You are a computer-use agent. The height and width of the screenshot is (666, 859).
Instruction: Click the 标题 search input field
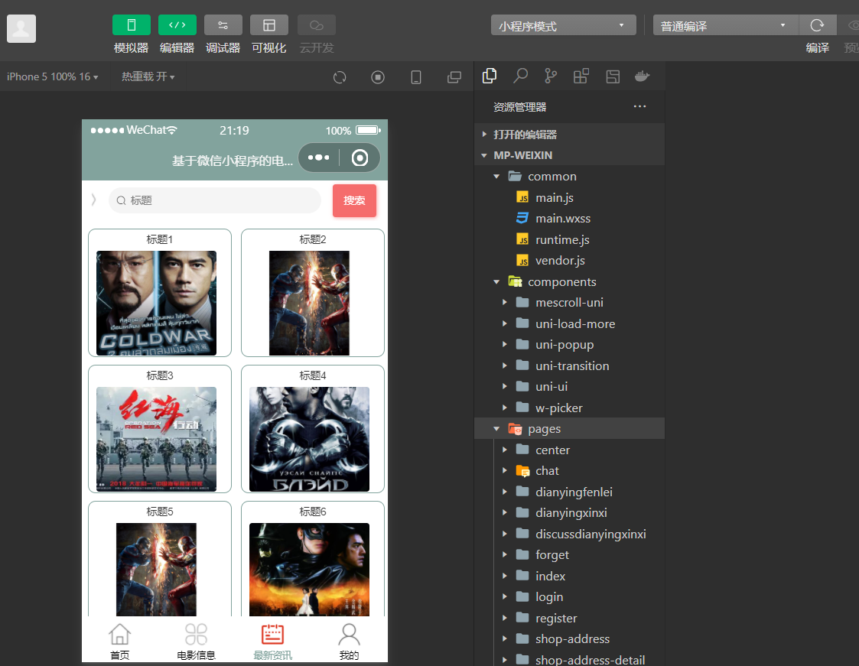(215, 200)
